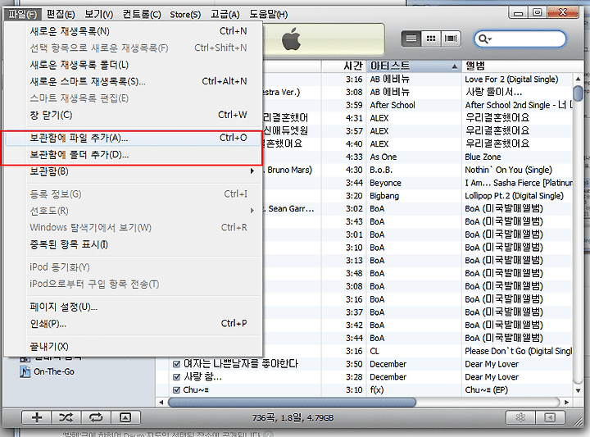The height and width of the screenshot is (437, 590).
Task: Toggle the sidebar arrow icon bottom right
Action: 550,417
